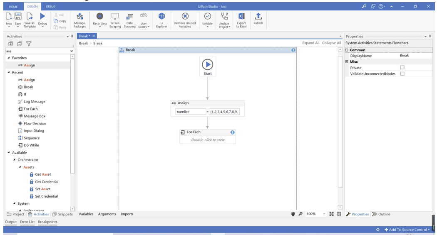
Task: Collapse the Common properties section
Action: (347, 50)
